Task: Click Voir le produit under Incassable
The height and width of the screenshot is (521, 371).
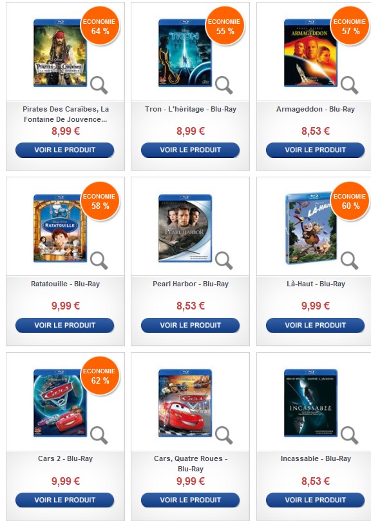Action: (315, 500)
